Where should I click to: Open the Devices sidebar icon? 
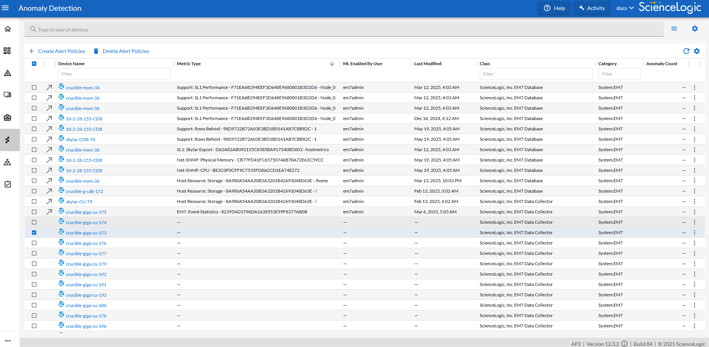(x=7, y=95)
